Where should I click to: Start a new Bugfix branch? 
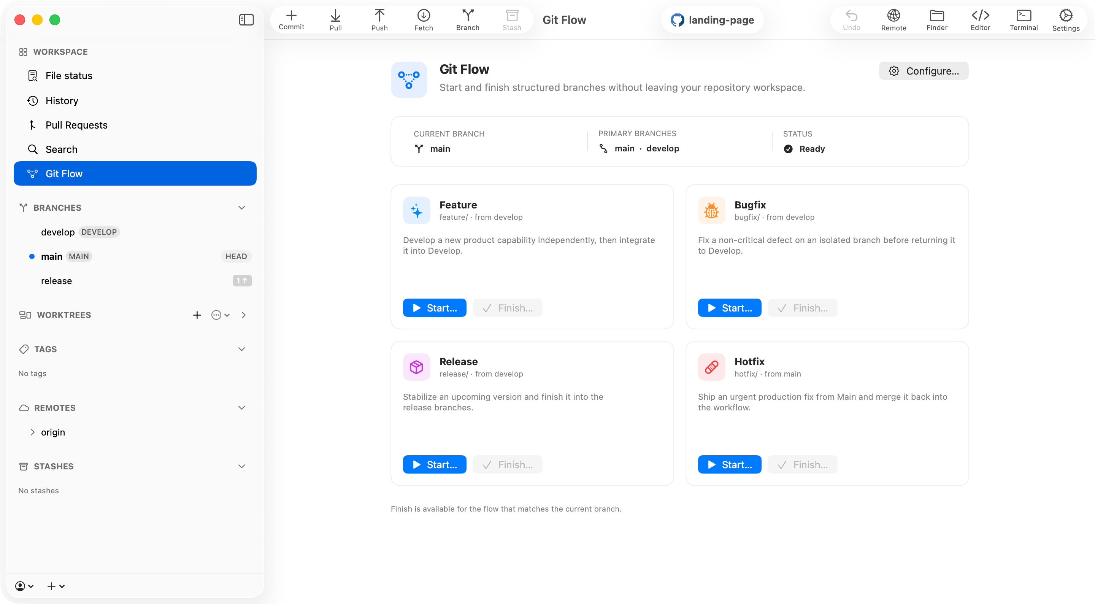[730, 308]
